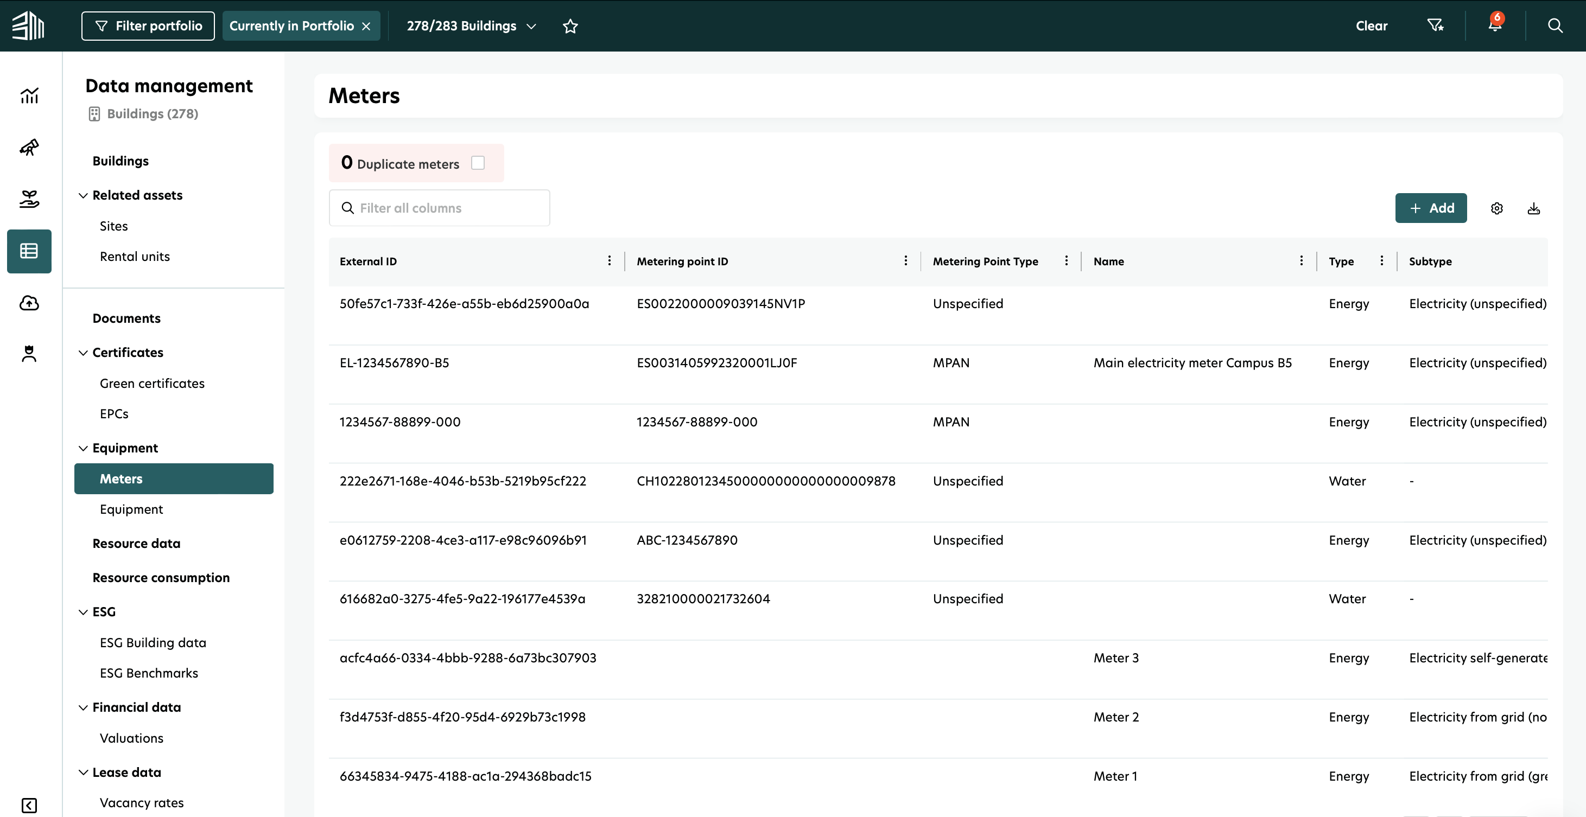Viewport: 1586px width, 817px height.
Task: Toggle the Duplicate meters checkbox
Action: [x=478, y=163]
